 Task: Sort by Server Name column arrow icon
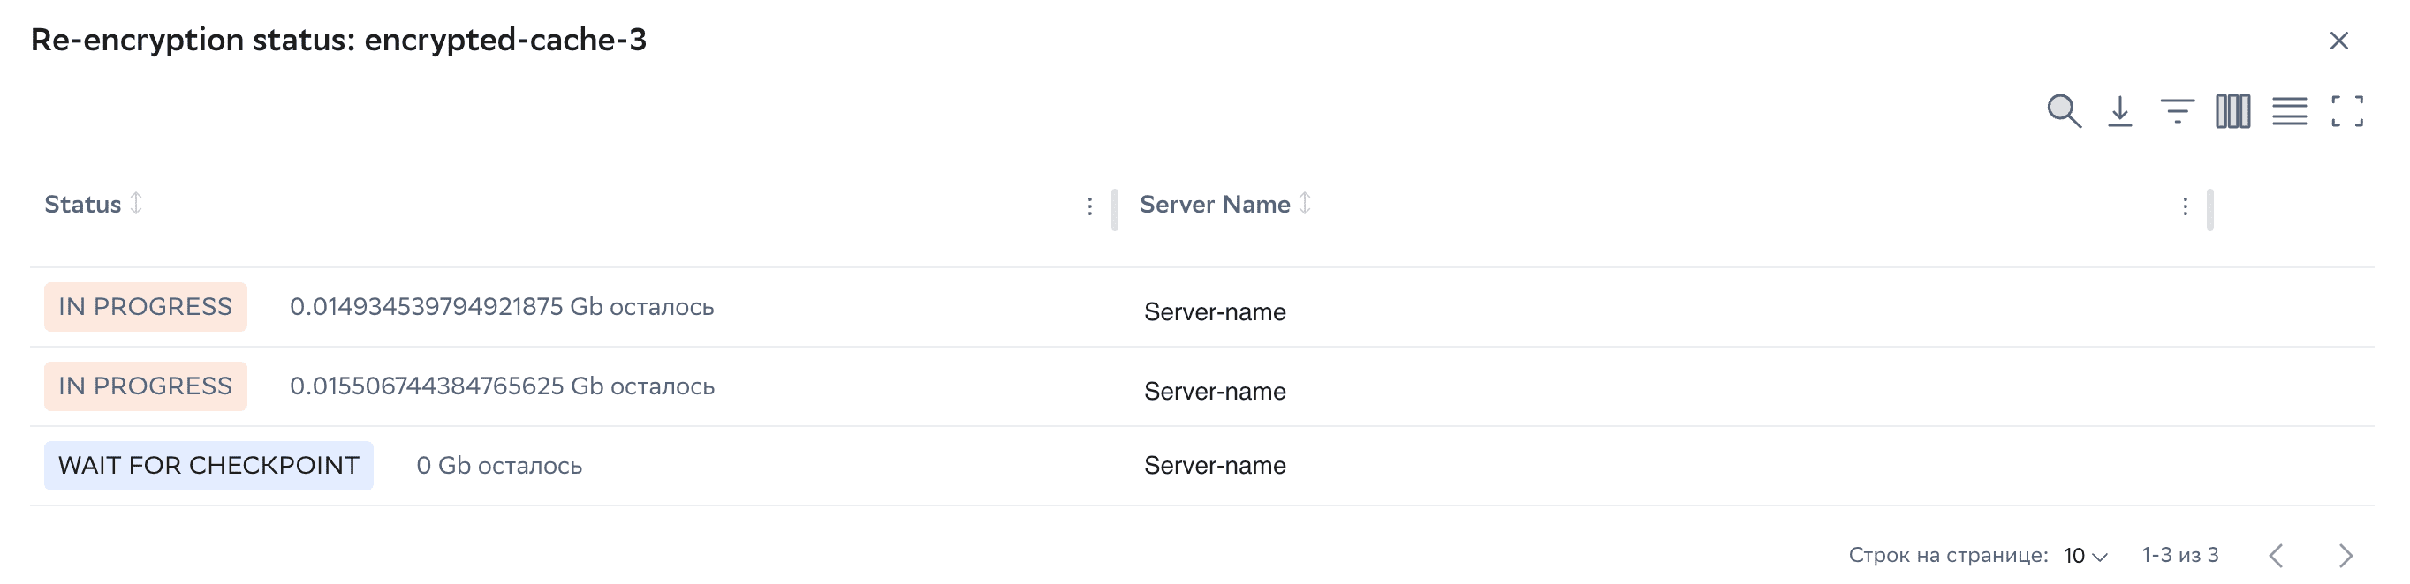click(x=1305, y=203)
